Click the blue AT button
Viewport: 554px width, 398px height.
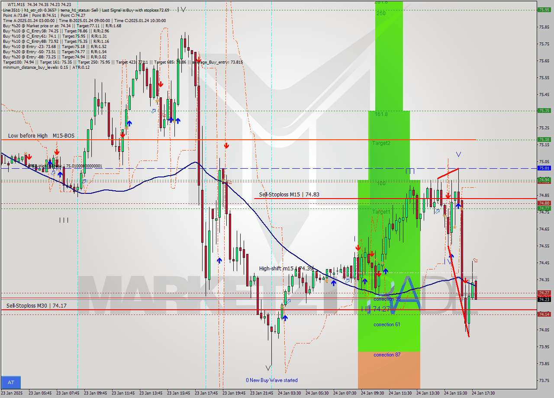tap(11, 382)
